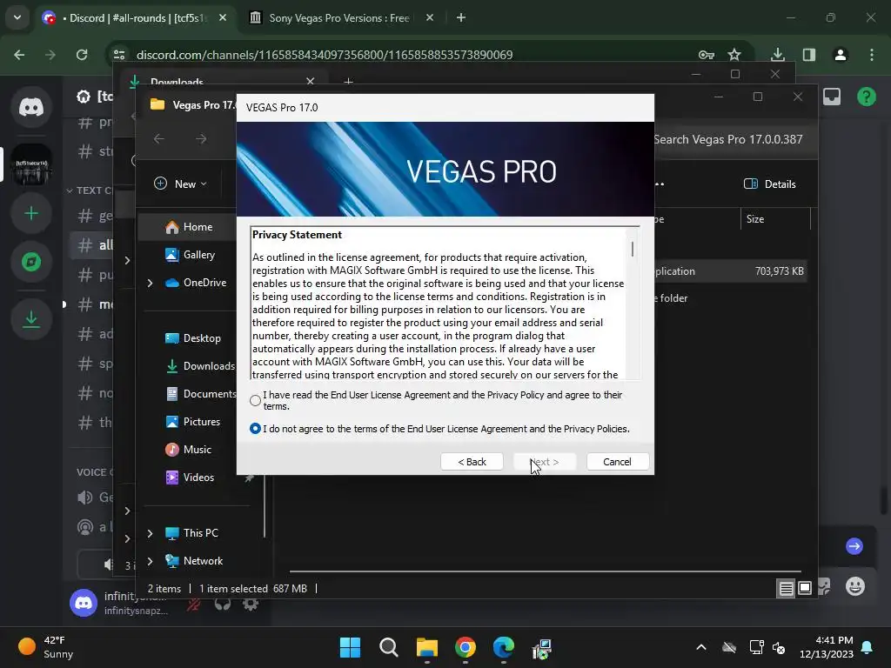
Task: Click the infinitysnapz user avatar
Action: (84, 603)
